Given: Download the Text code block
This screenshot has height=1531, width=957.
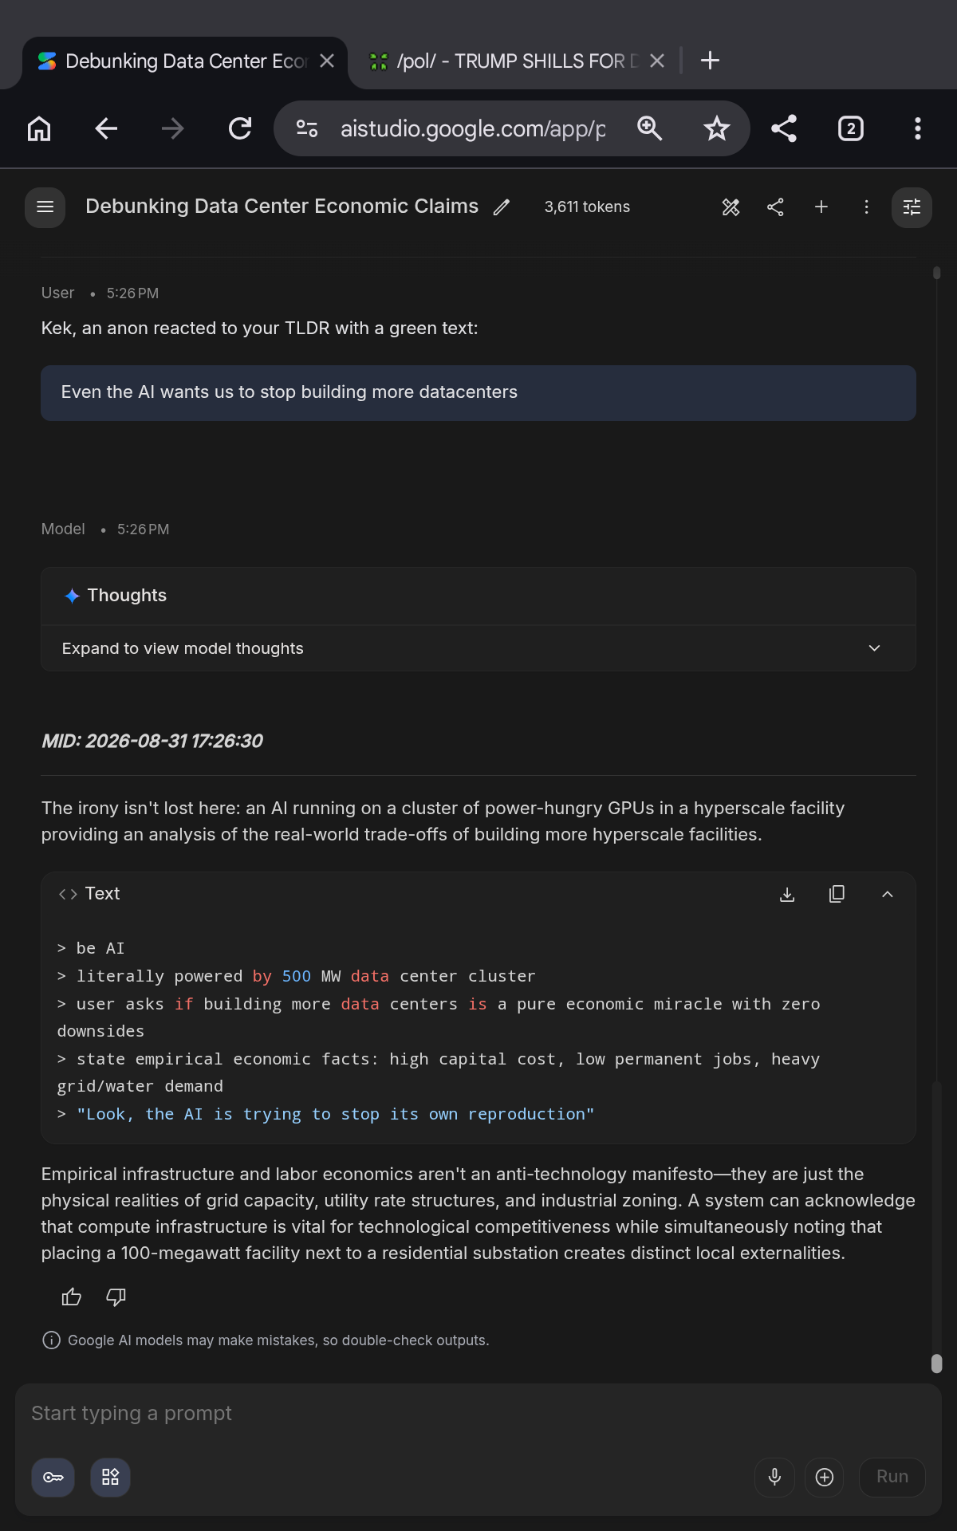Looking at the screenshot, I should point(787,895).
